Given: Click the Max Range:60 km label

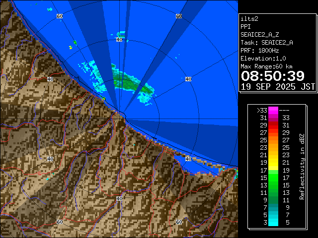Looking at the screenshot, I should pos(266,66).
